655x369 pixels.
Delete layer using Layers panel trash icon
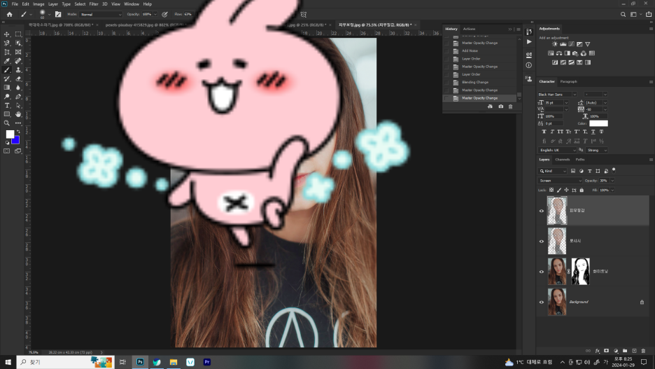click(643, 351)
